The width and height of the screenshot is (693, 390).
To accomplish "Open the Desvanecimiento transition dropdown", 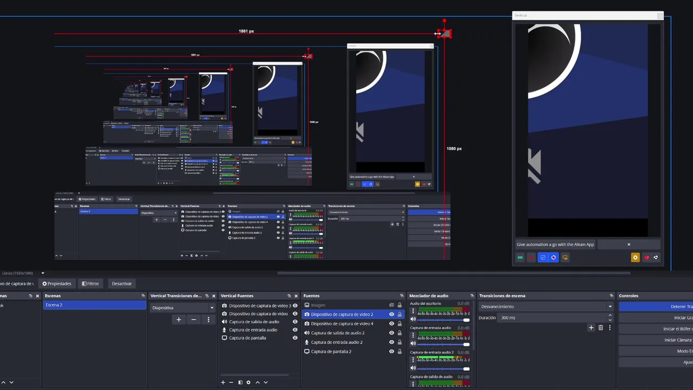I will pos(546,307).
